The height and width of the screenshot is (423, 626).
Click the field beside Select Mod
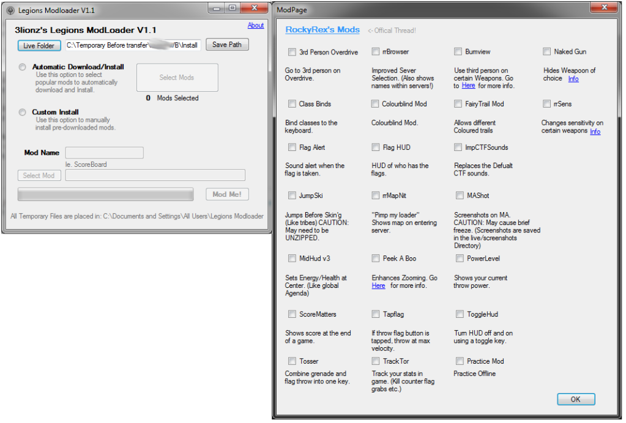155,175
